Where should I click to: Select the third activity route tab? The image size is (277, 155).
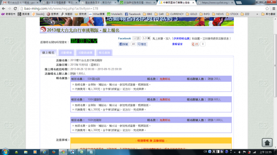pos(85,53)
